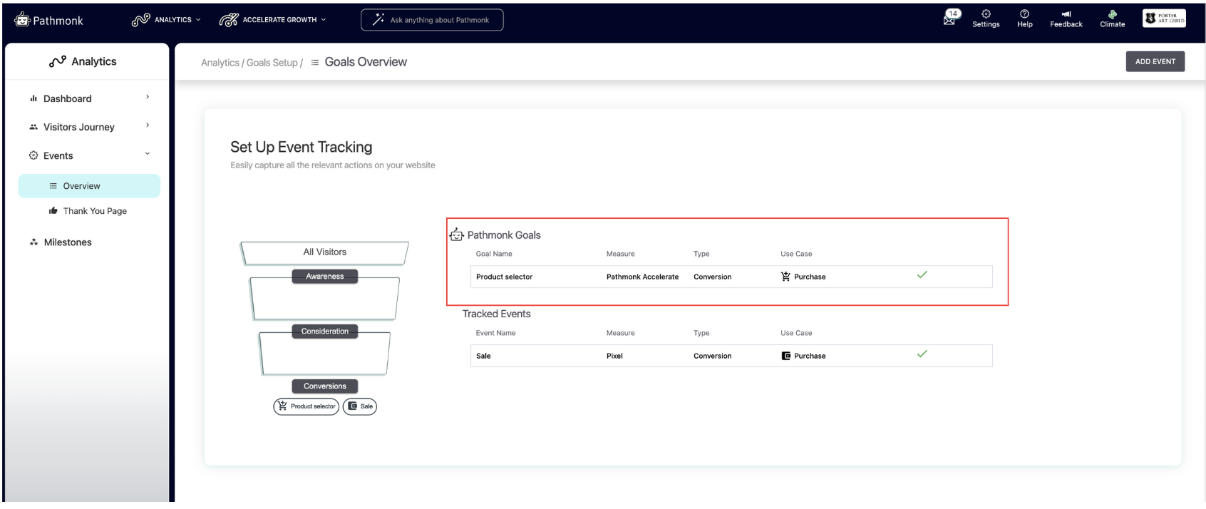Click the Conversion type in Sale row
This screenshot has height=509, width=1206.
712,356
